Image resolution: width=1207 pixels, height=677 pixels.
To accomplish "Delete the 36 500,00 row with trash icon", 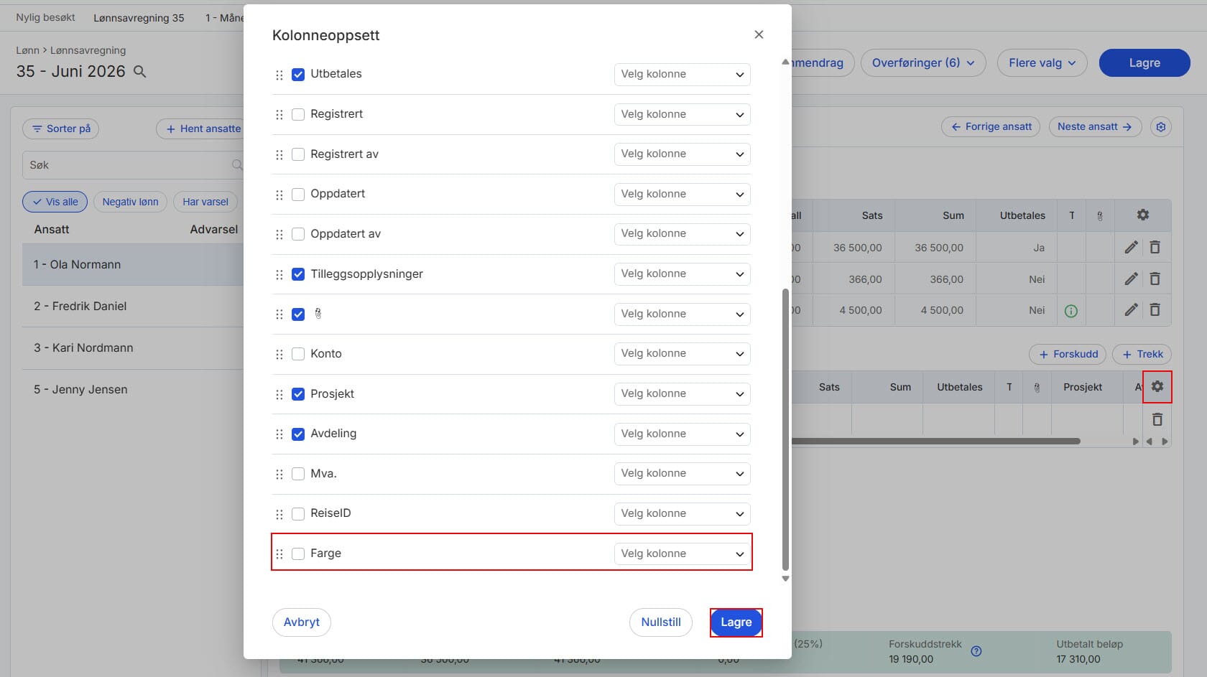I will click(x=1155, y=248).
